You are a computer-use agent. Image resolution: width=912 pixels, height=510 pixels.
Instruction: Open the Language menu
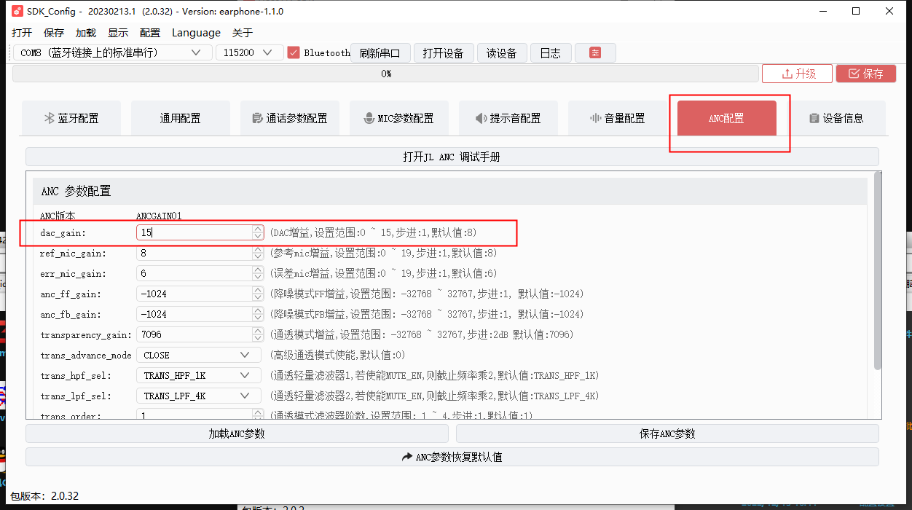(x=196, y=33)
